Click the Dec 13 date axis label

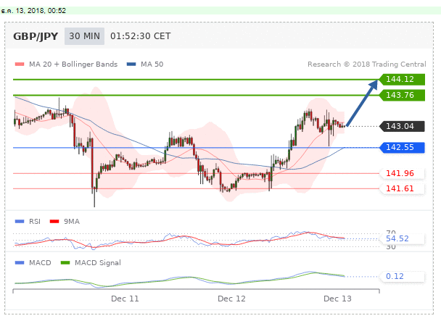(337, 299)
